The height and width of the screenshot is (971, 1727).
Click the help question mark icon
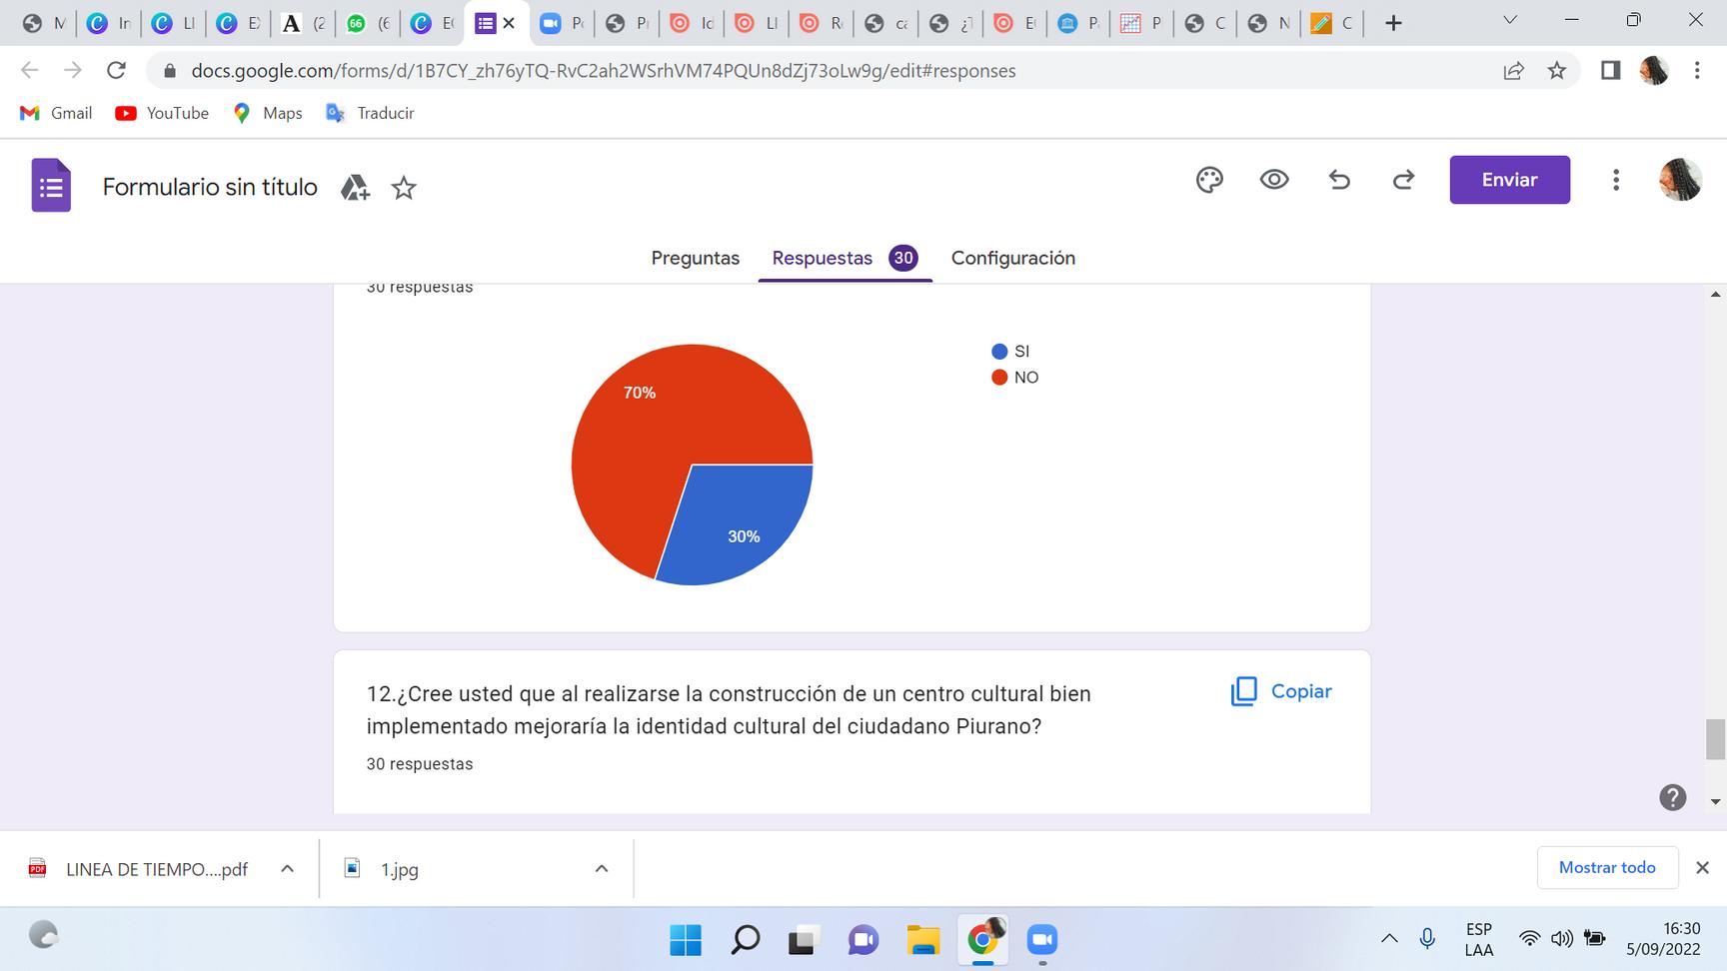point(1673,797)
